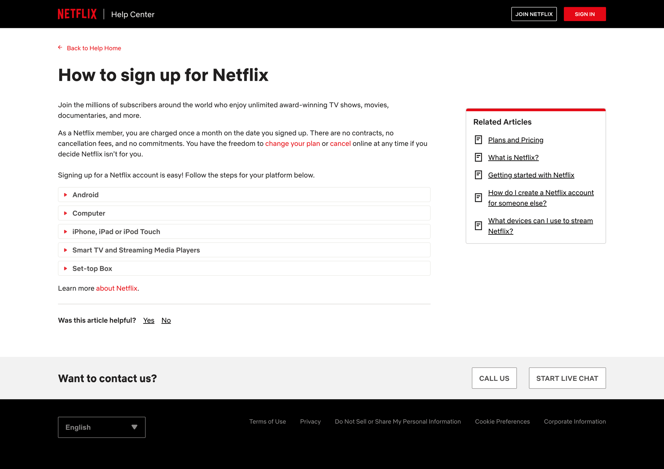Open the Plans and Pricing article
The width and height of the screenshot is (664, 469).
516,140
